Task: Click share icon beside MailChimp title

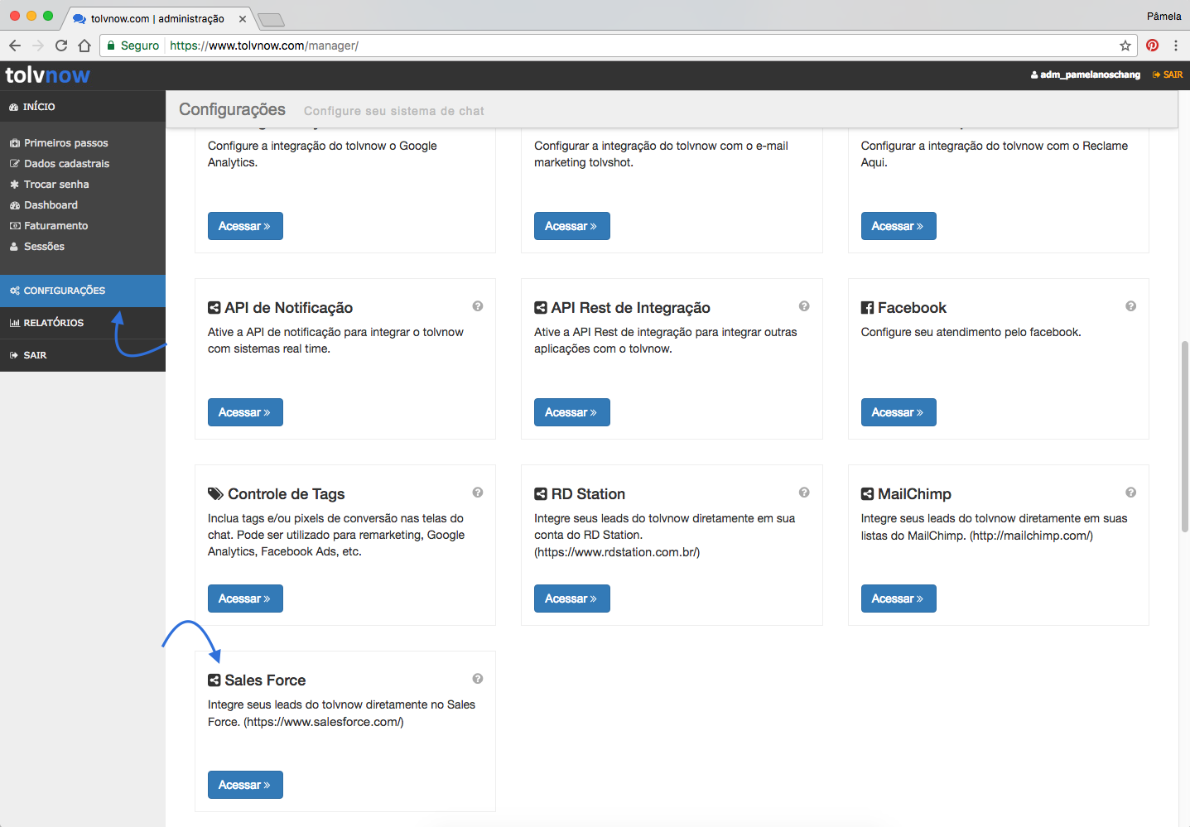Action: click(x=867, y=494)
